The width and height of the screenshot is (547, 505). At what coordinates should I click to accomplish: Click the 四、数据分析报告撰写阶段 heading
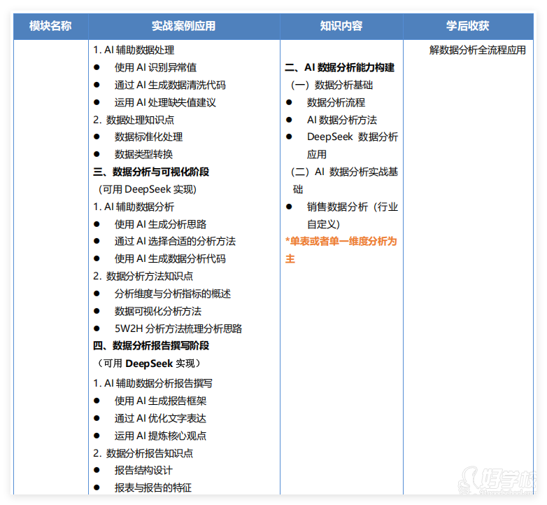click(x=151, y=345)
